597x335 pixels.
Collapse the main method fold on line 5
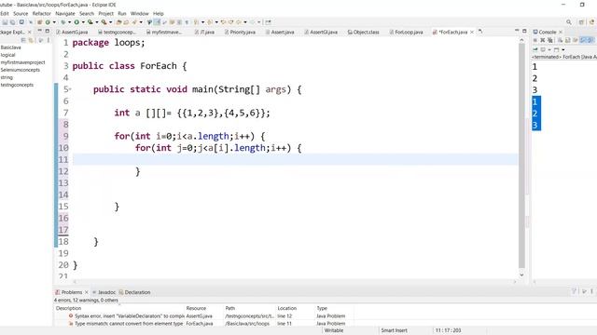tap(70, 89)
